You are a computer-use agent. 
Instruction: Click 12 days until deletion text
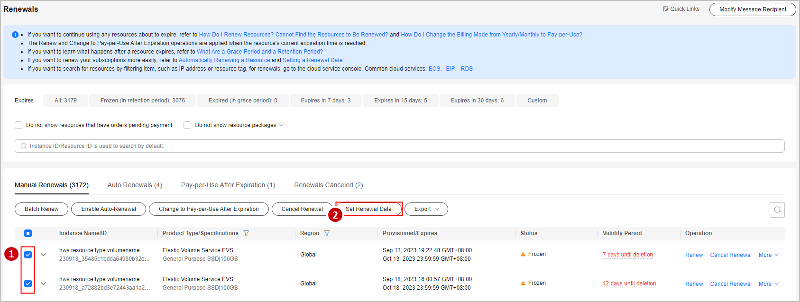[629, 284]
